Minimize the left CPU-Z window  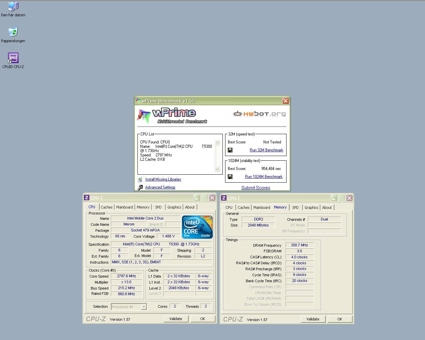(197, 198)
